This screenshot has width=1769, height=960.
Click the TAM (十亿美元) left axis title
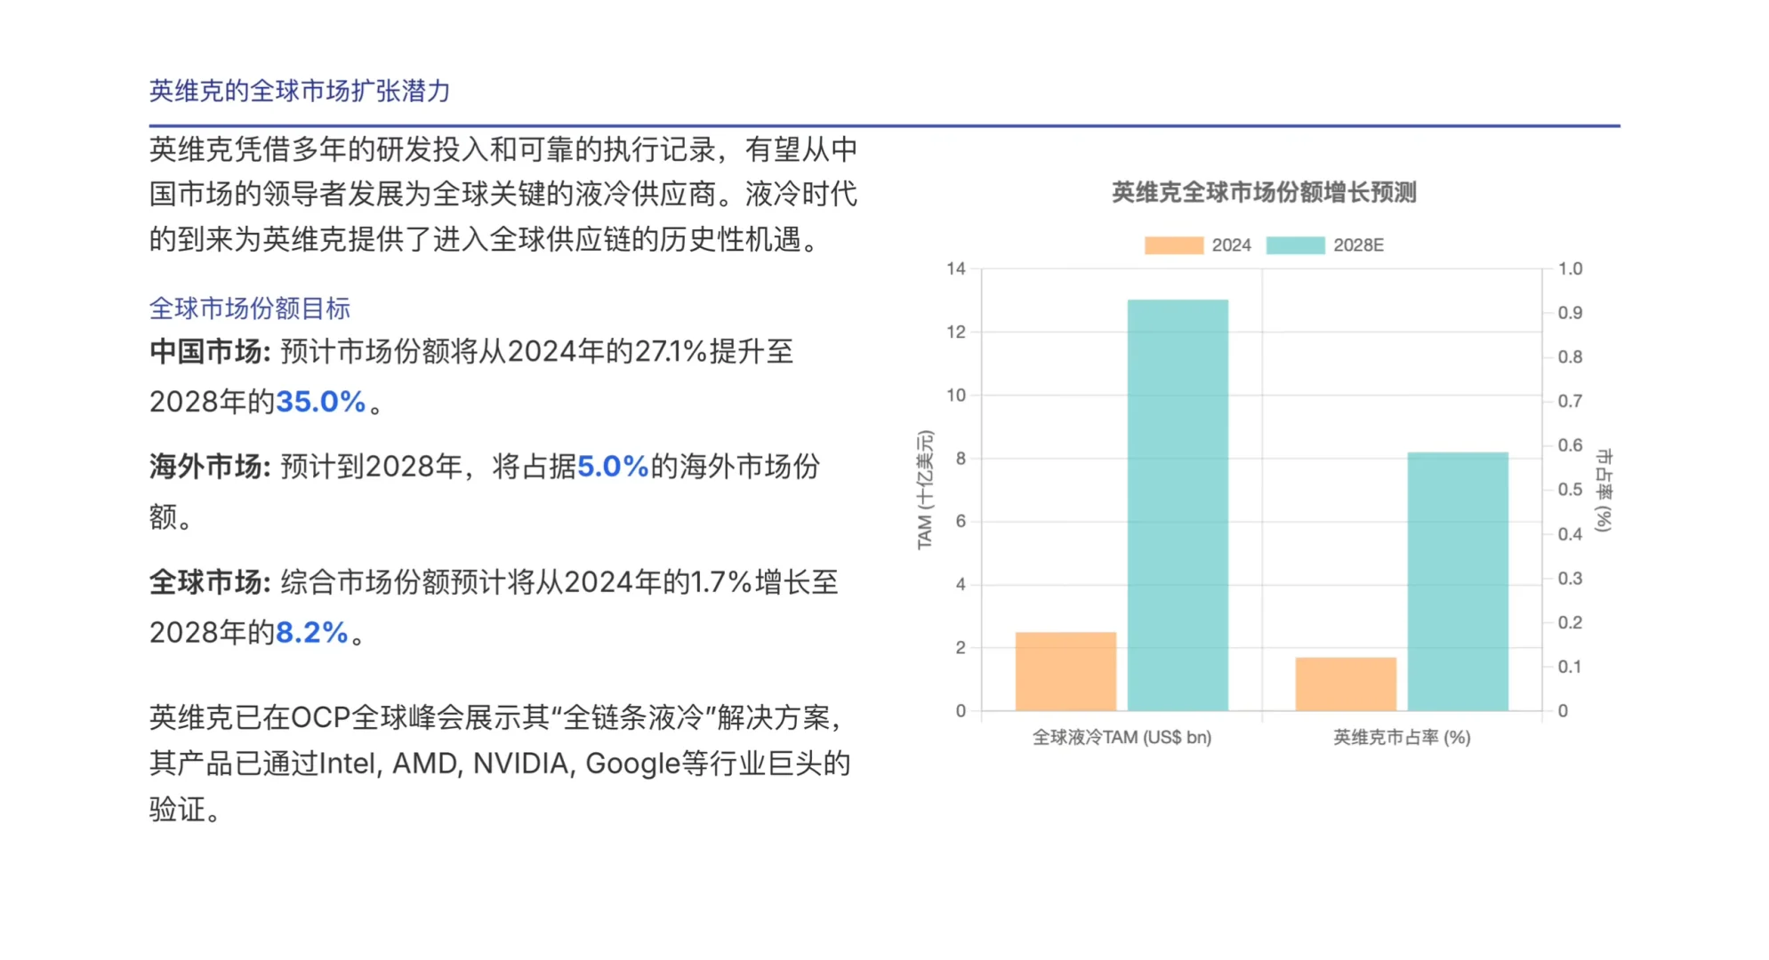pos(925,490)
